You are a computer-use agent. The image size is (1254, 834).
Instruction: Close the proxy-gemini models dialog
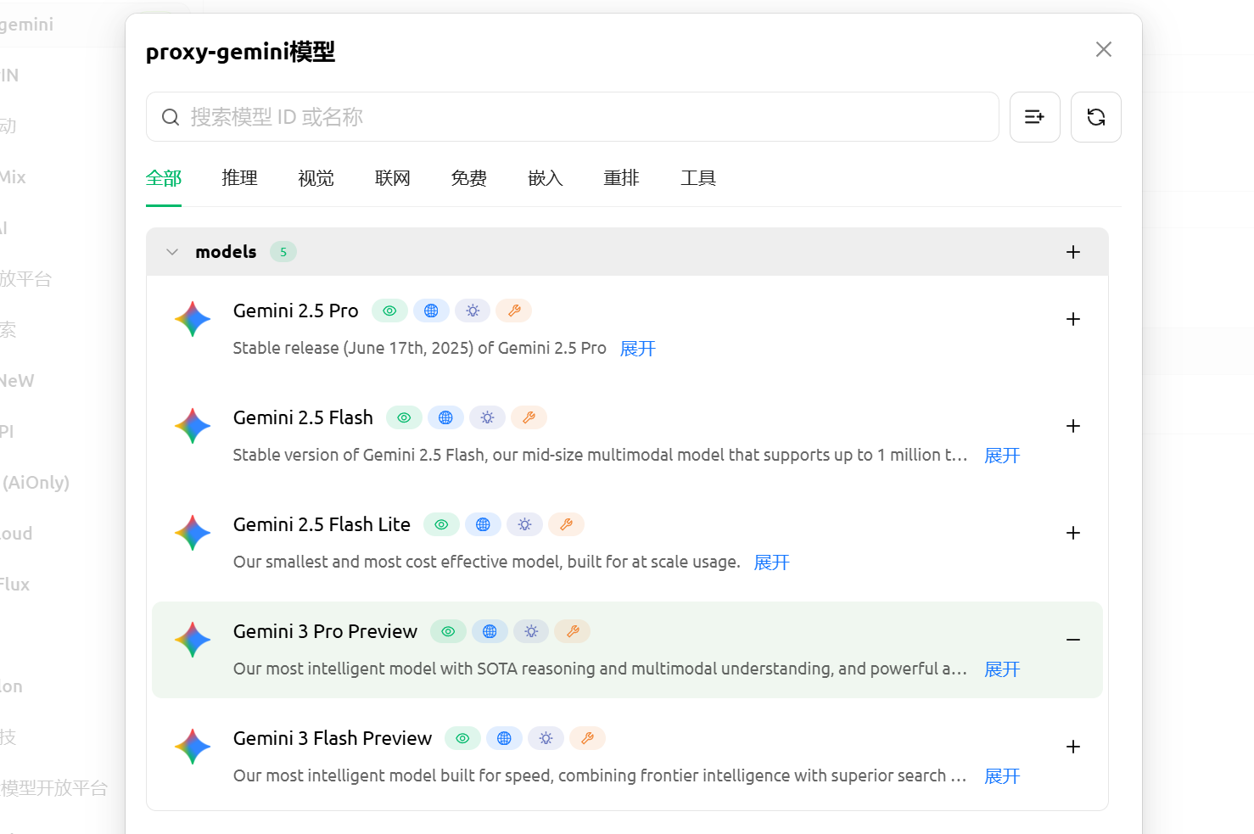coord(1103,49)
